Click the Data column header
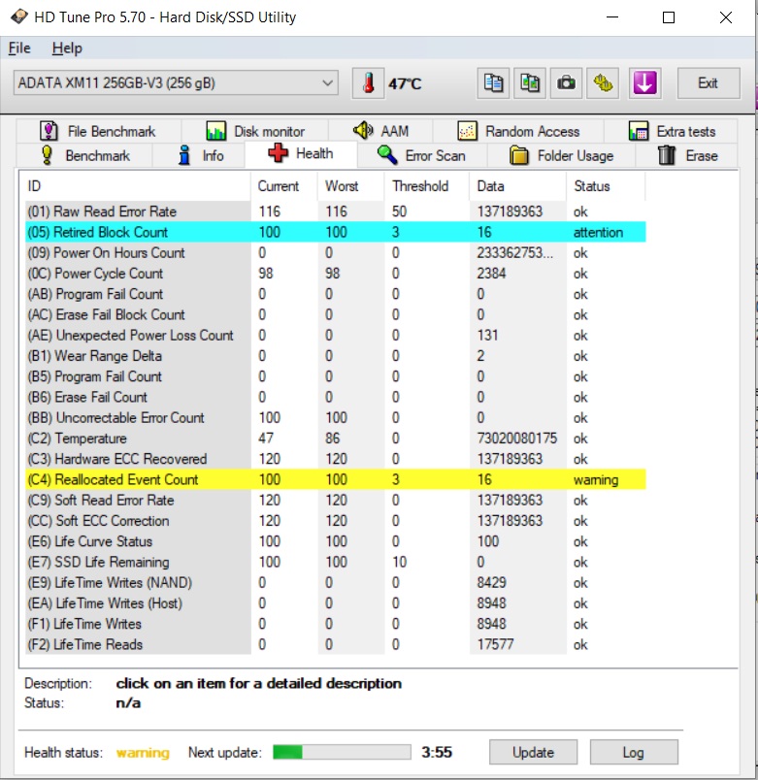The height and width of the screenshot is (780, 758). 518,186
